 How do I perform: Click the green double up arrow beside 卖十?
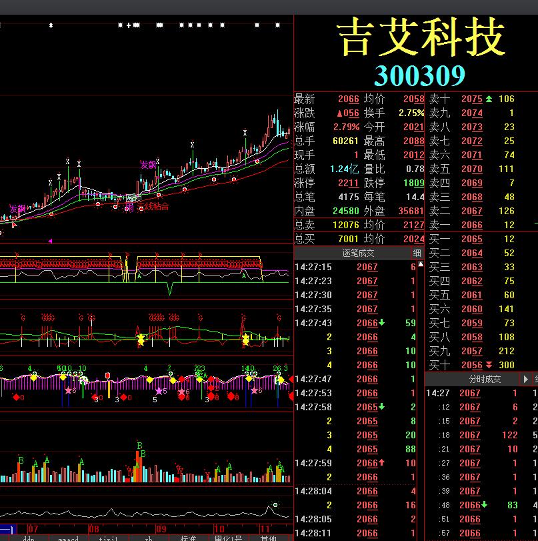489,99
